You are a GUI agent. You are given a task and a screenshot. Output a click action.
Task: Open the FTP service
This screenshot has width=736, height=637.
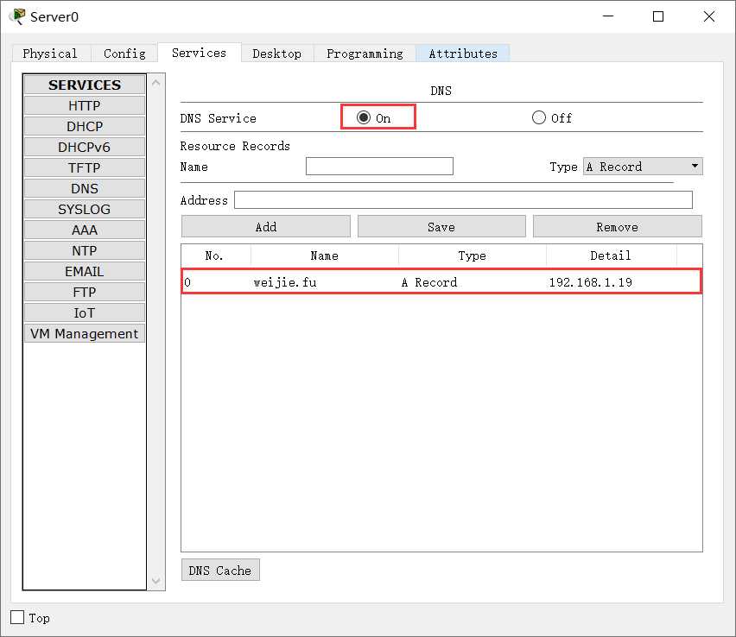(85, 292)
